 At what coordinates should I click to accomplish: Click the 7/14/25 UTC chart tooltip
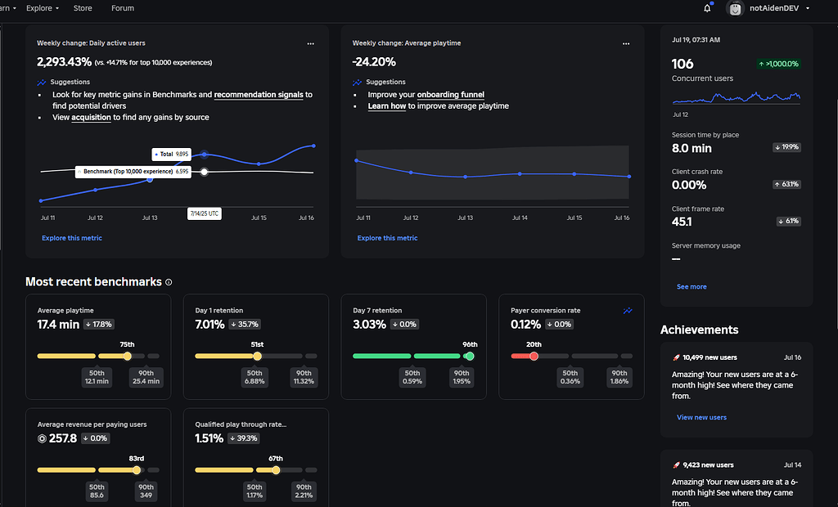pyautogui.click(x=205, y=213)
